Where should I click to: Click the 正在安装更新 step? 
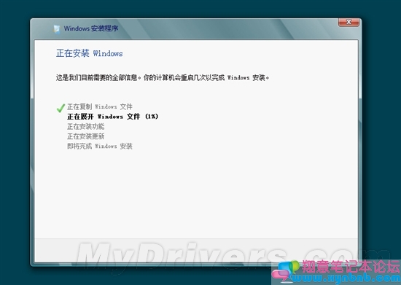tap(86, 136)
